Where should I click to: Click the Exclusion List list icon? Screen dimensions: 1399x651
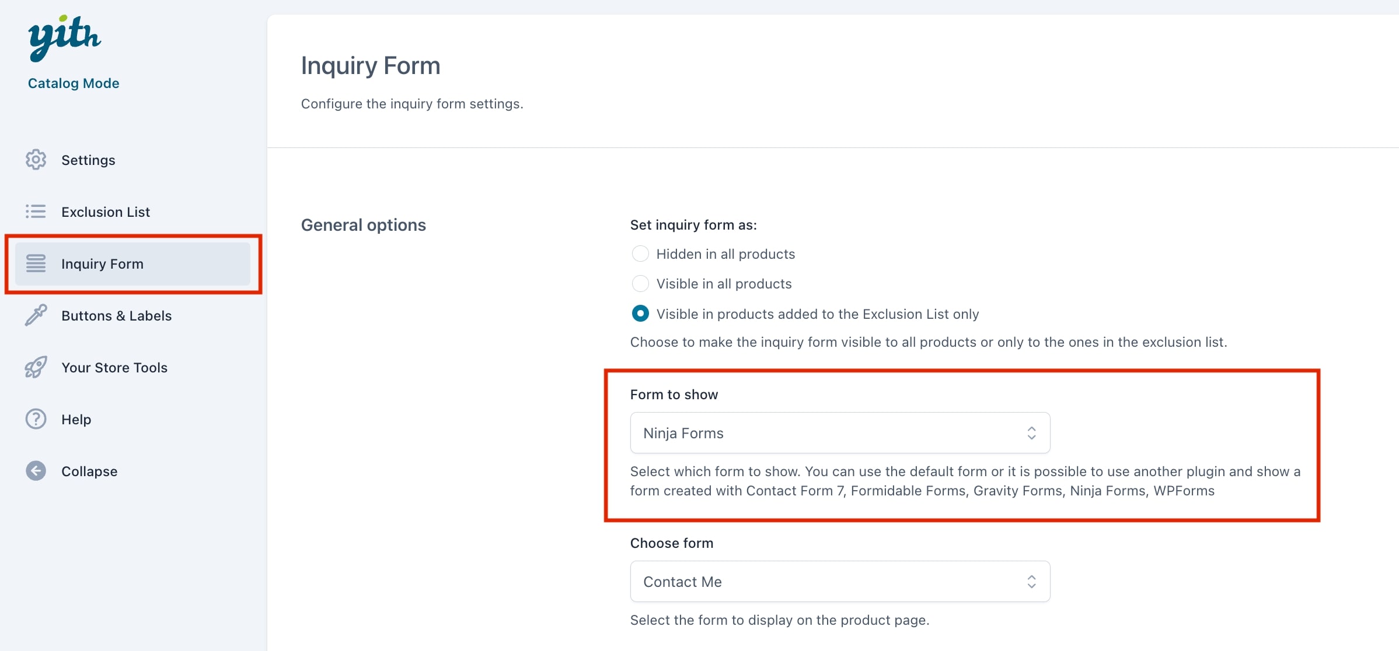click(x=36, y=212)
